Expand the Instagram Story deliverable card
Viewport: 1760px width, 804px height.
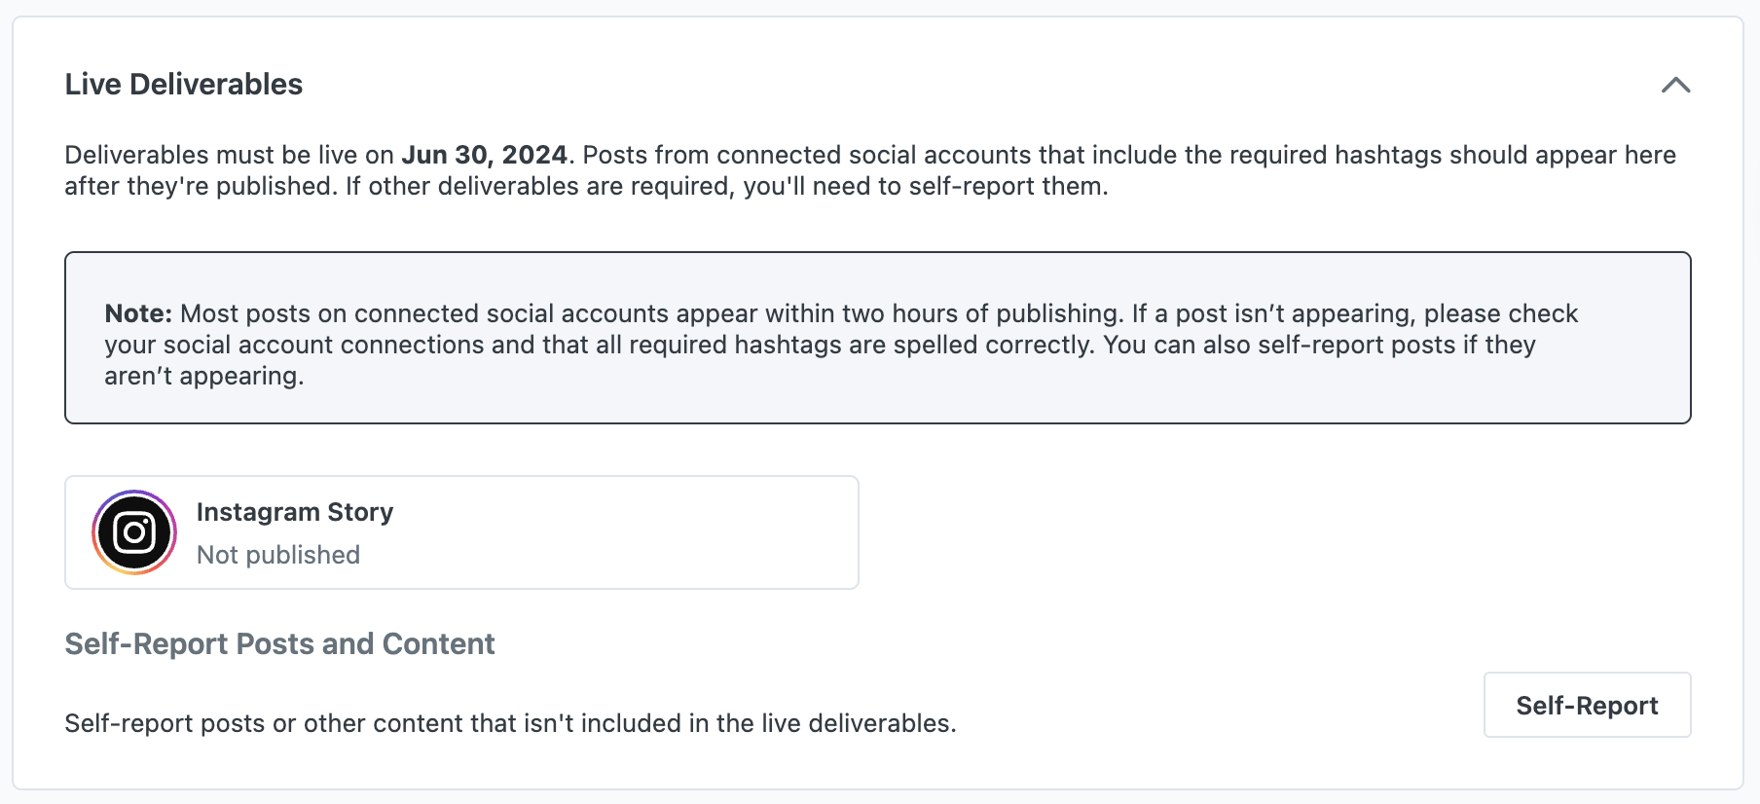click(x=460, y=531)
